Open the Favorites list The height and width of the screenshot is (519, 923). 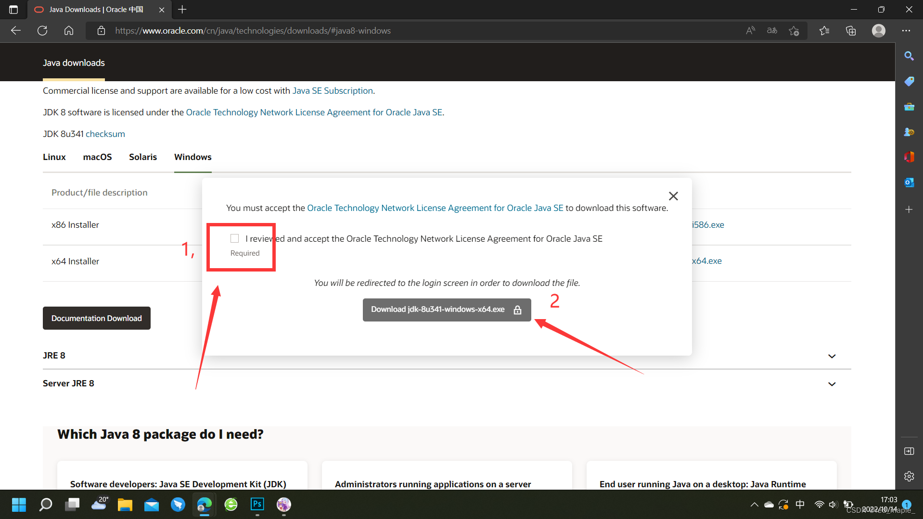click(x=824, y=31)
